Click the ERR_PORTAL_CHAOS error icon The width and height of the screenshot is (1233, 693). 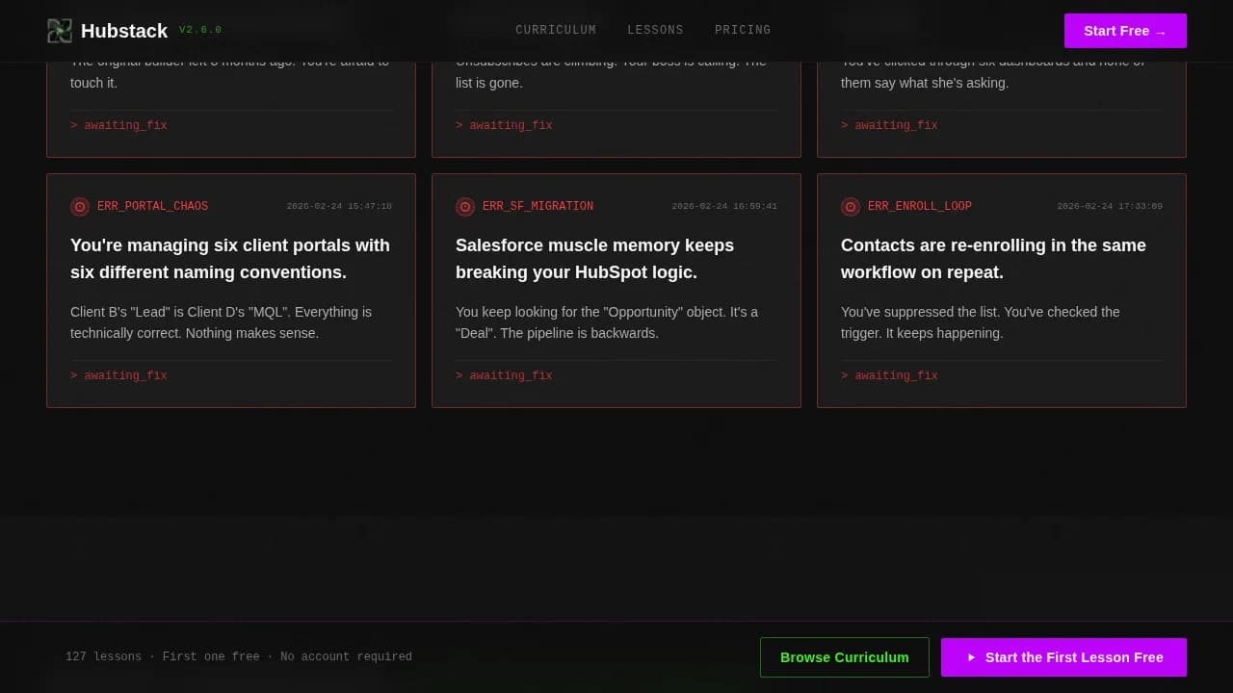click(80, 207)
